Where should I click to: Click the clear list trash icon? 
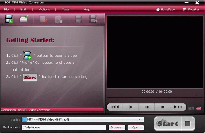[x=59, y=19]
